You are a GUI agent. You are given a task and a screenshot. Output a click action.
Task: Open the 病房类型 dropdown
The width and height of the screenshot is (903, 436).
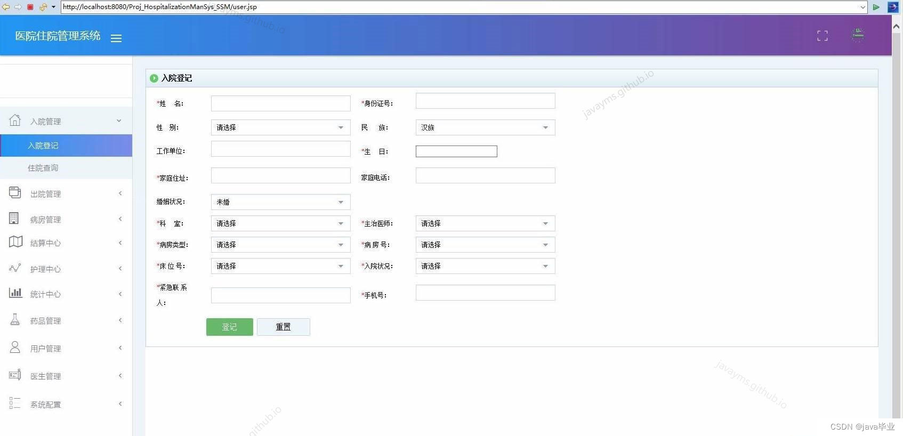[280, 245]
